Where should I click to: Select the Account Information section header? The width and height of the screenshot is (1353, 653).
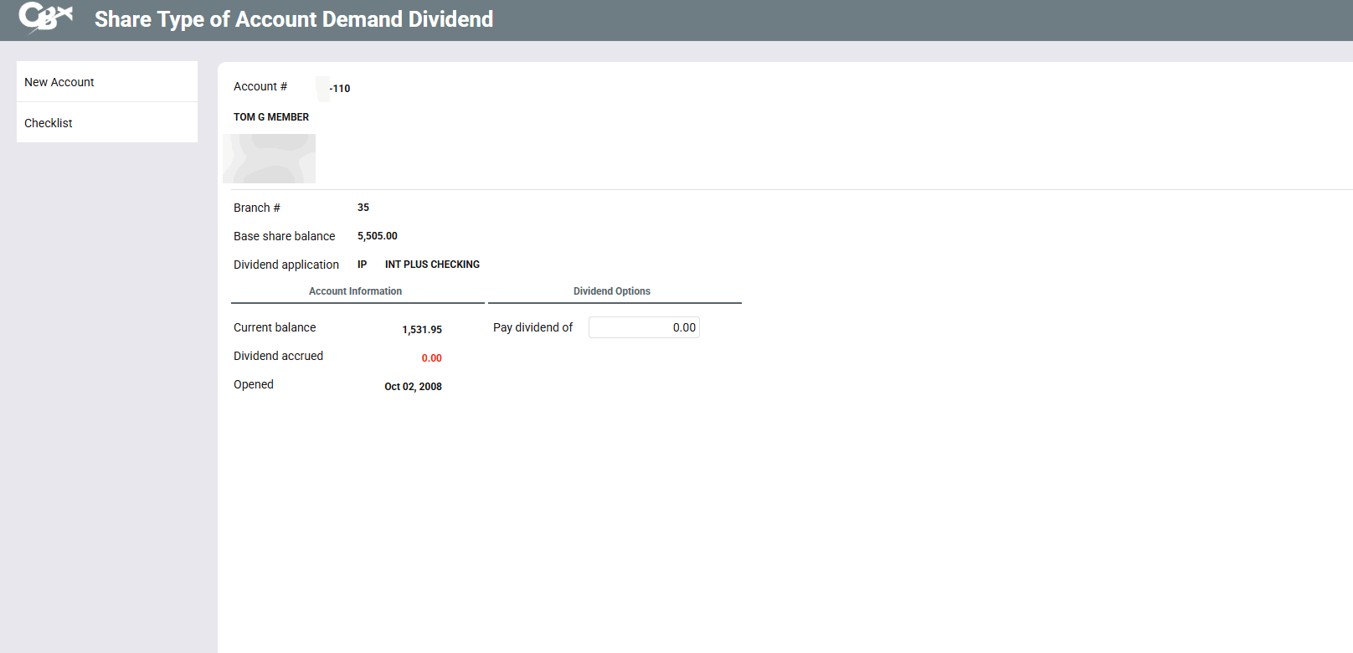[355, 291]
